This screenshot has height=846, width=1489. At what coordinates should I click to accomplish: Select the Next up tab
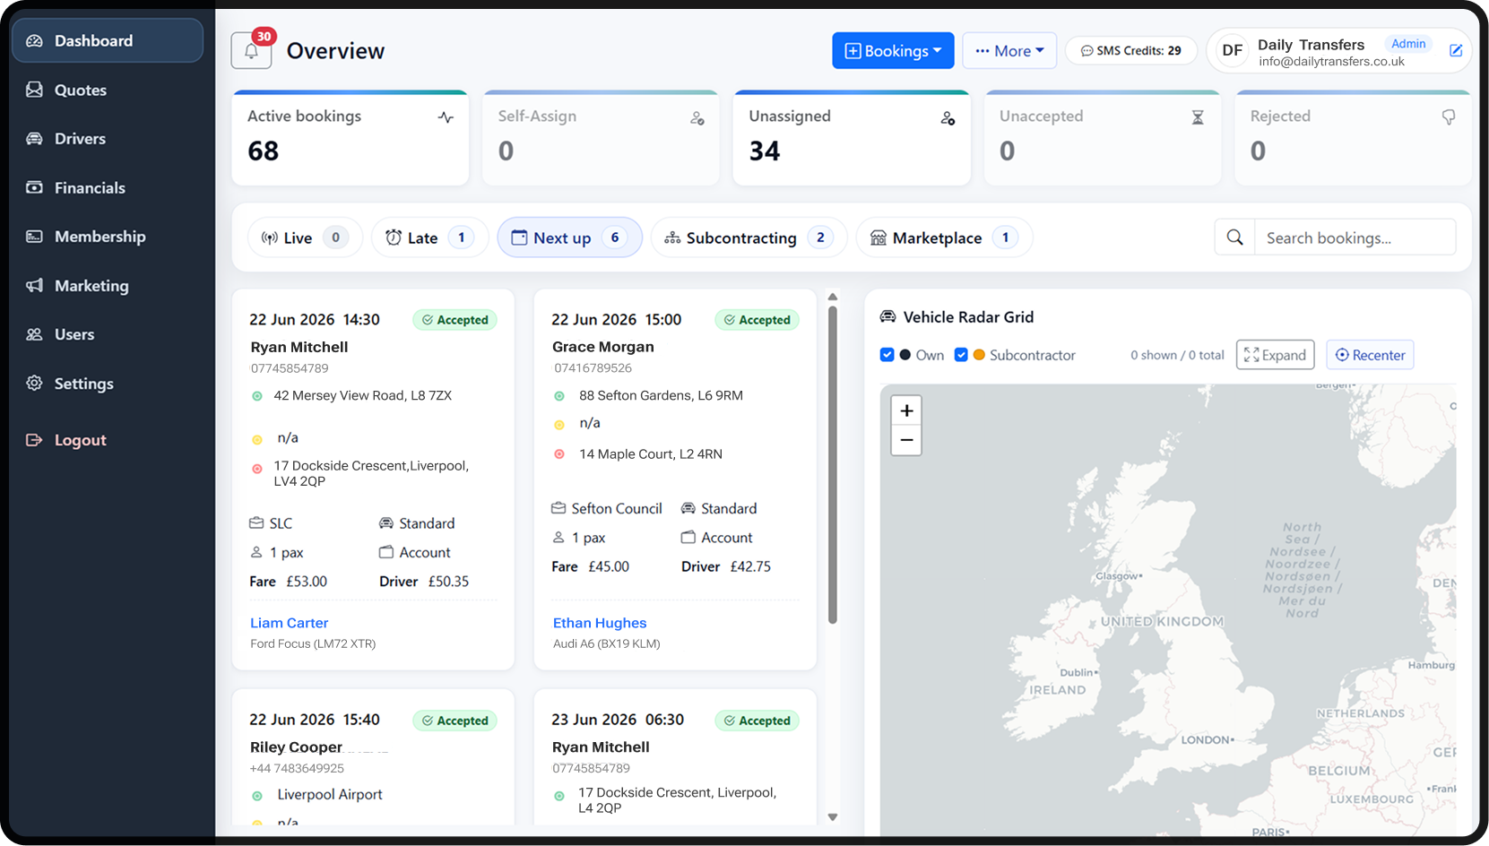pyautogui.click(x=569, y=237)
